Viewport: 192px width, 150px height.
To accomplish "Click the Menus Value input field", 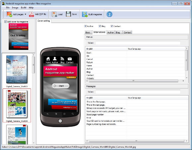I will coord(138,43).
